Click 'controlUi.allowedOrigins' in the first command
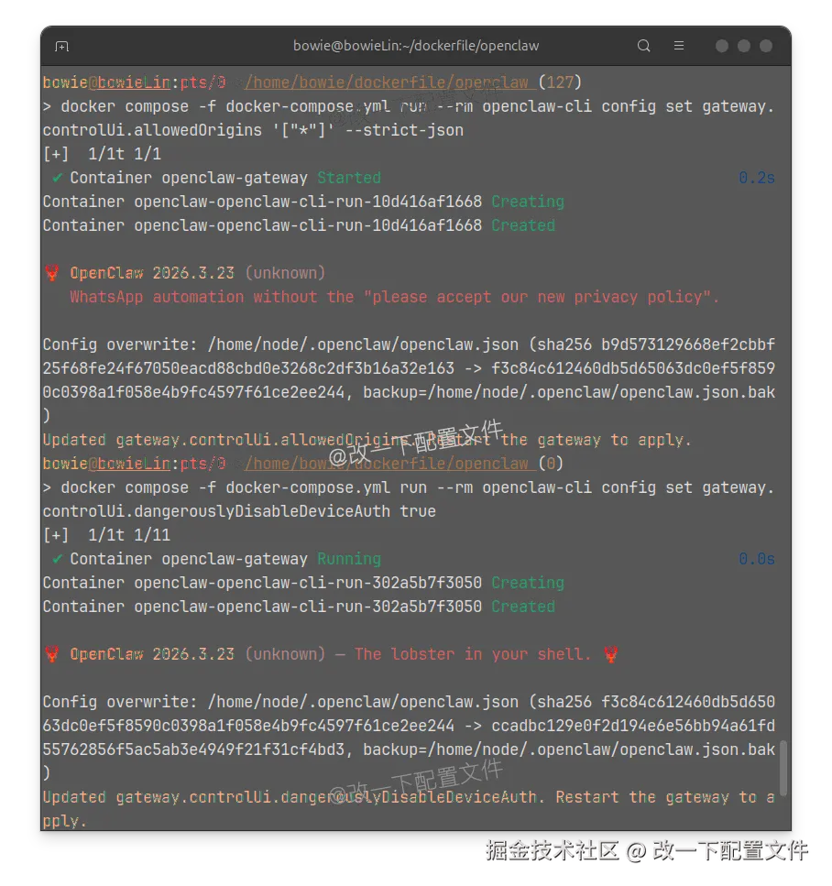 [153, 130]
